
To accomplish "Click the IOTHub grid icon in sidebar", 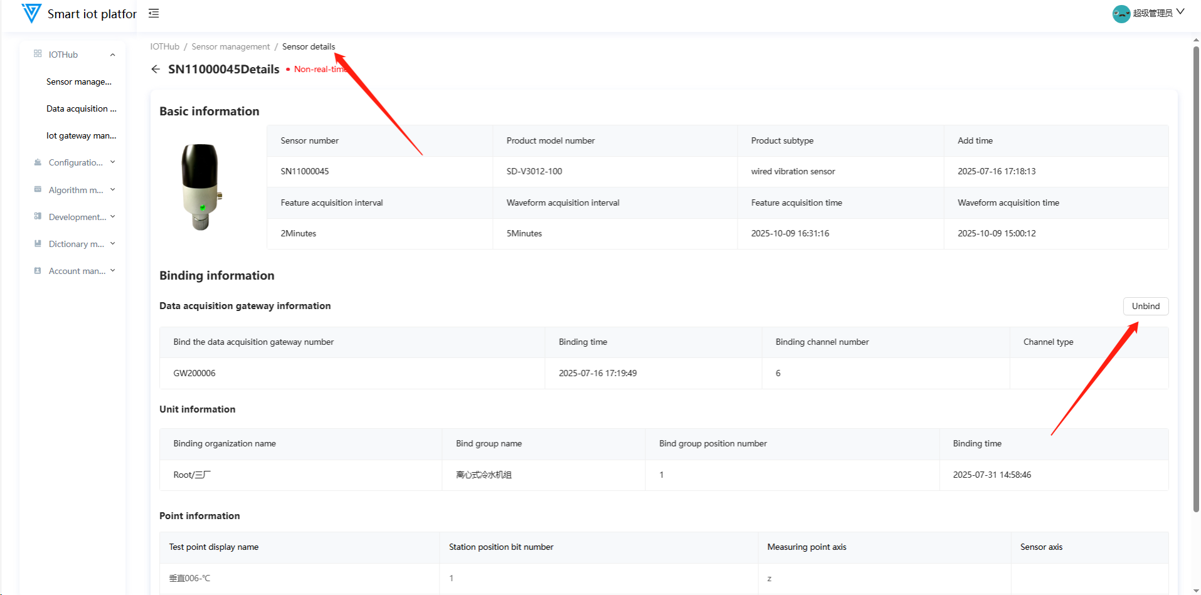I will tap(38, 54).
